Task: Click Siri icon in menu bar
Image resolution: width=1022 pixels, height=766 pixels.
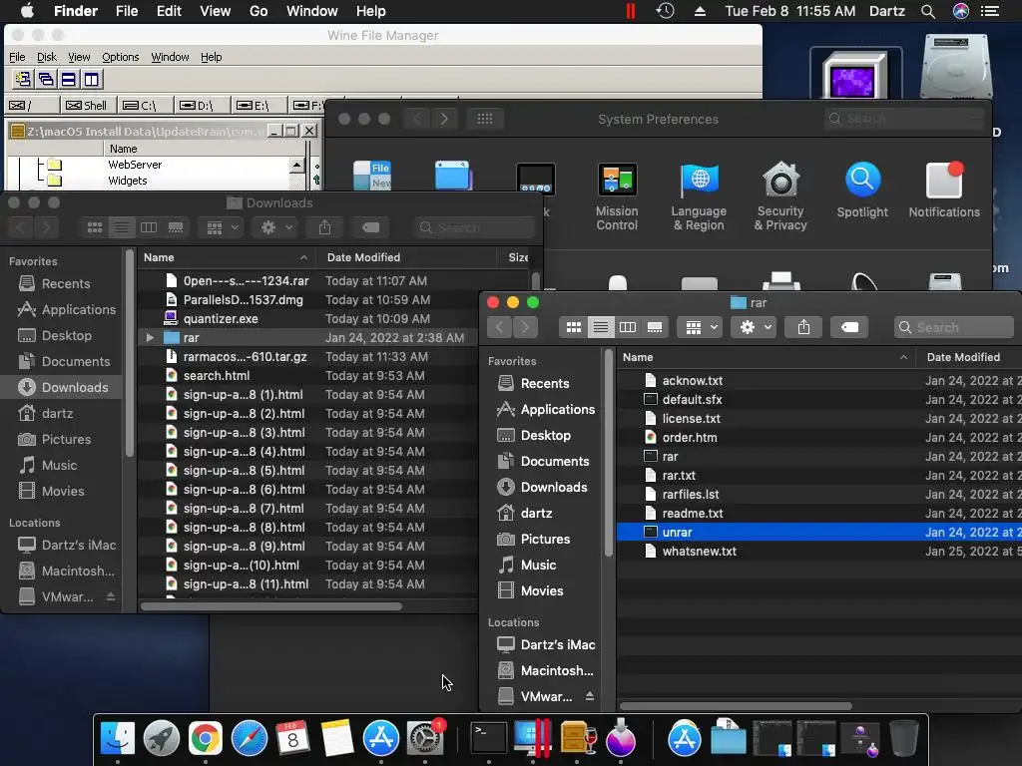Action: click(x=961, y=11)
